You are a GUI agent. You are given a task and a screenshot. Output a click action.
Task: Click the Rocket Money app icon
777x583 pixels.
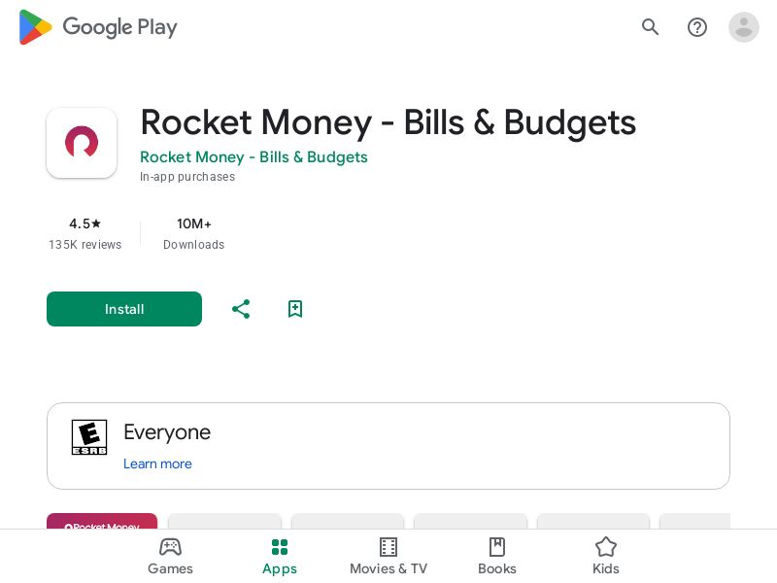point(82,143)
